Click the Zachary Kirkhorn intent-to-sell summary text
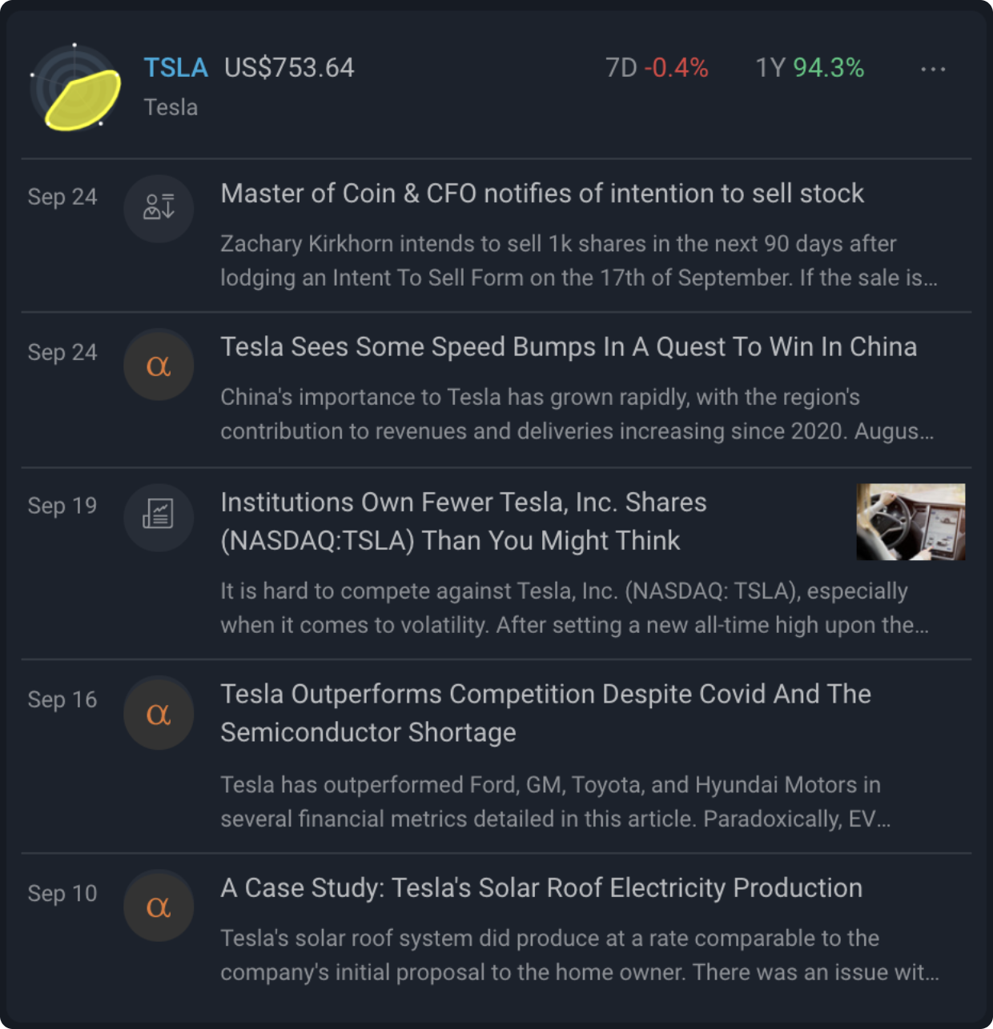The width and height of the screenshot is (993, 1029). [579, 261]
